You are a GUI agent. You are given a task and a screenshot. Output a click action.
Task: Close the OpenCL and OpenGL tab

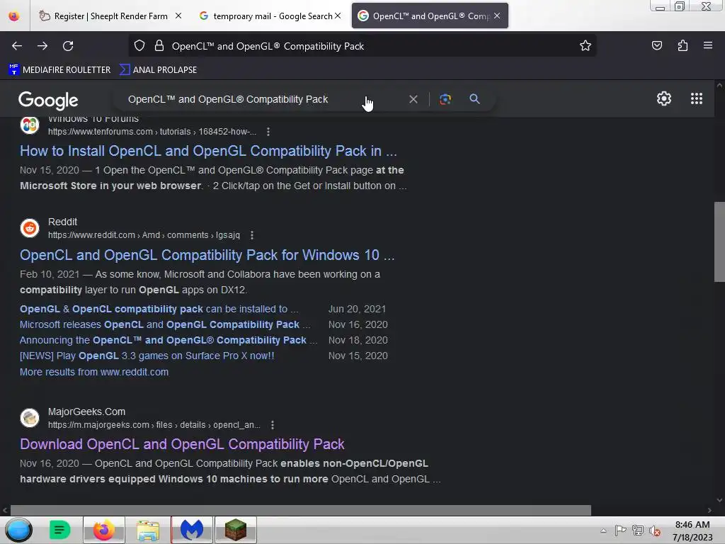tap(497, 16)
